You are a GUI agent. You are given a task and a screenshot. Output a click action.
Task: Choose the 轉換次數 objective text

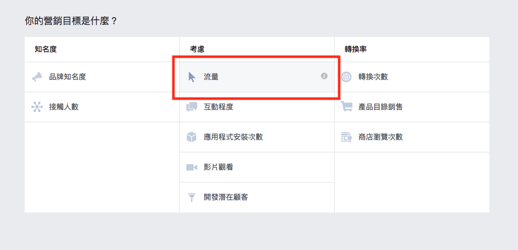tap(373, 77)
